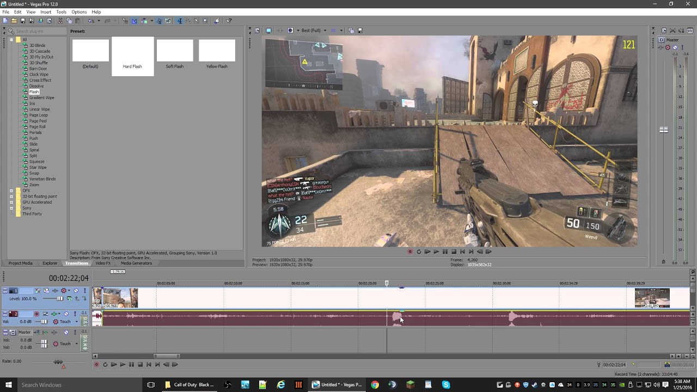The width and height of the screenshot is (697, 392).
Task: Select the Cross Effect transition
Action: (40, 80)
